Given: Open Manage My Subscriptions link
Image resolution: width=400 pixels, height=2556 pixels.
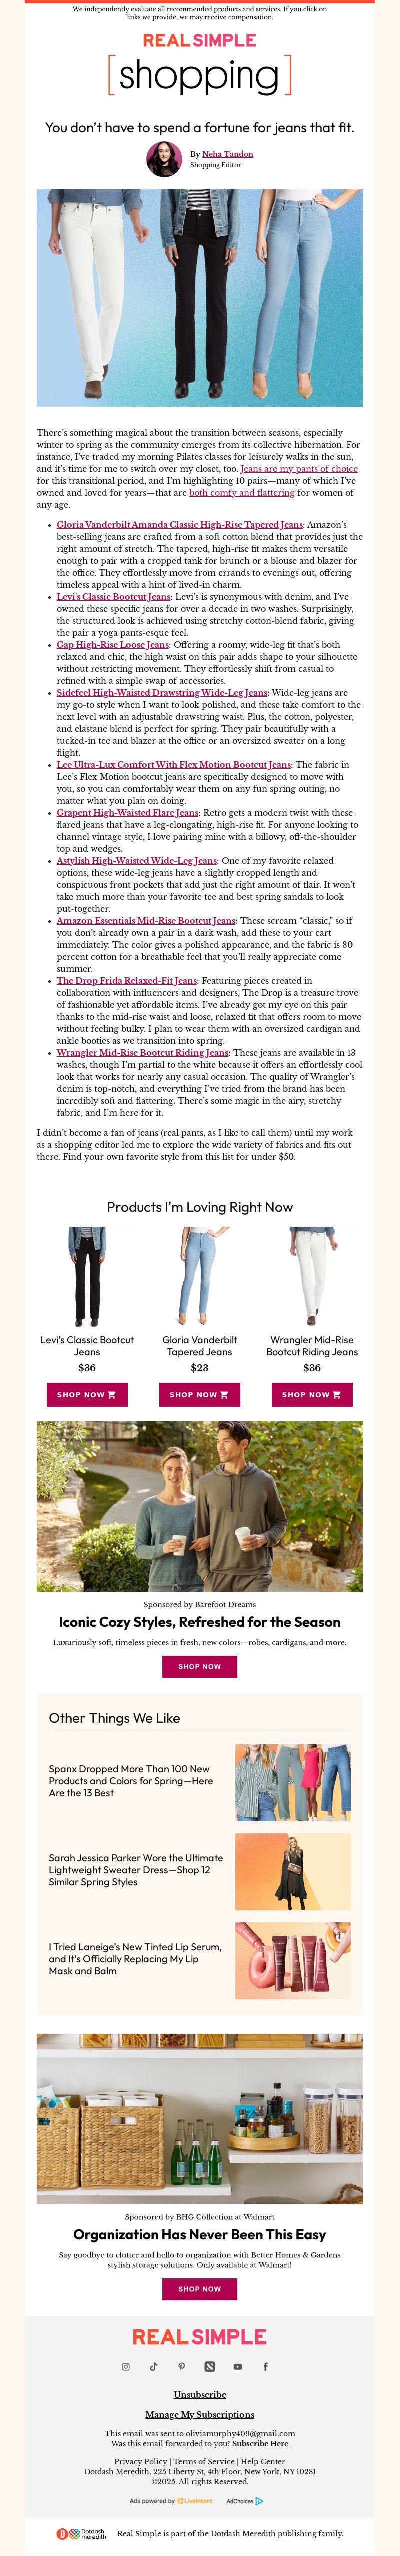Looking at the screenshot, I should [199, 2414].
